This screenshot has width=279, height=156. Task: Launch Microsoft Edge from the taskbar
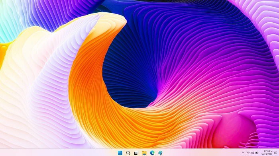click(152, 153)
